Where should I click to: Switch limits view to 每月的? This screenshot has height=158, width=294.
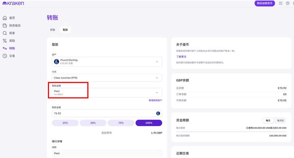pyautogui.click(x=280, y=120)
